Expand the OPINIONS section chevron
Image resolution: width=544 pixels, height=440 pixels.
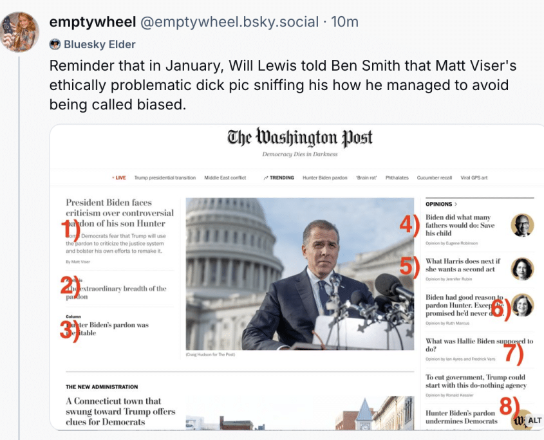pos(456,204)
